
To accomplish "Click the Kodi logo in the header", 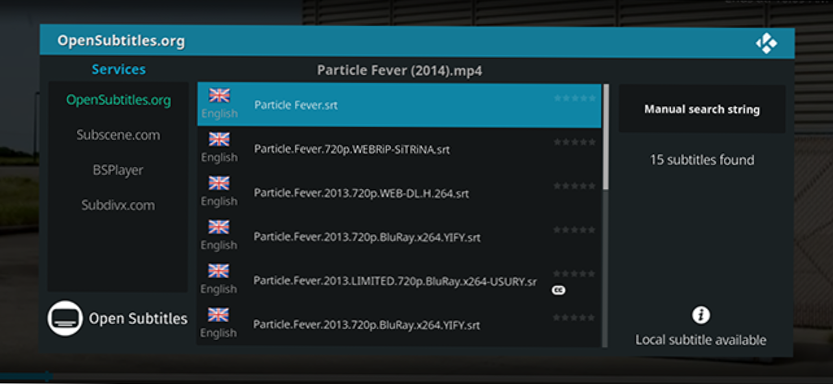I will [766, 43].
